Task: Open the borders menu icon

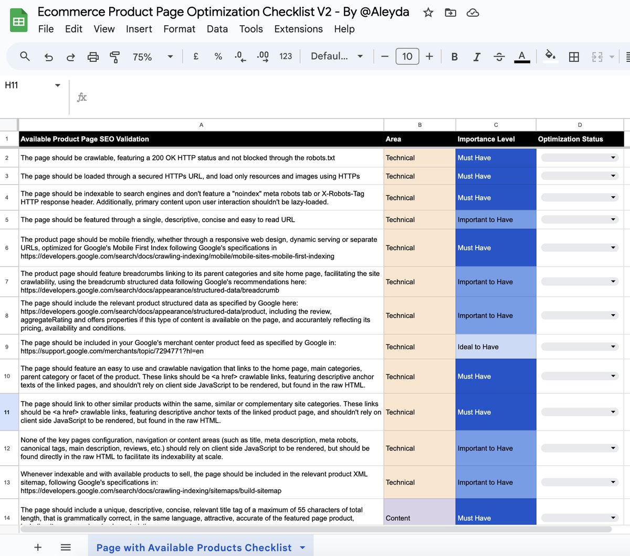Action: [x=574, y=57]
